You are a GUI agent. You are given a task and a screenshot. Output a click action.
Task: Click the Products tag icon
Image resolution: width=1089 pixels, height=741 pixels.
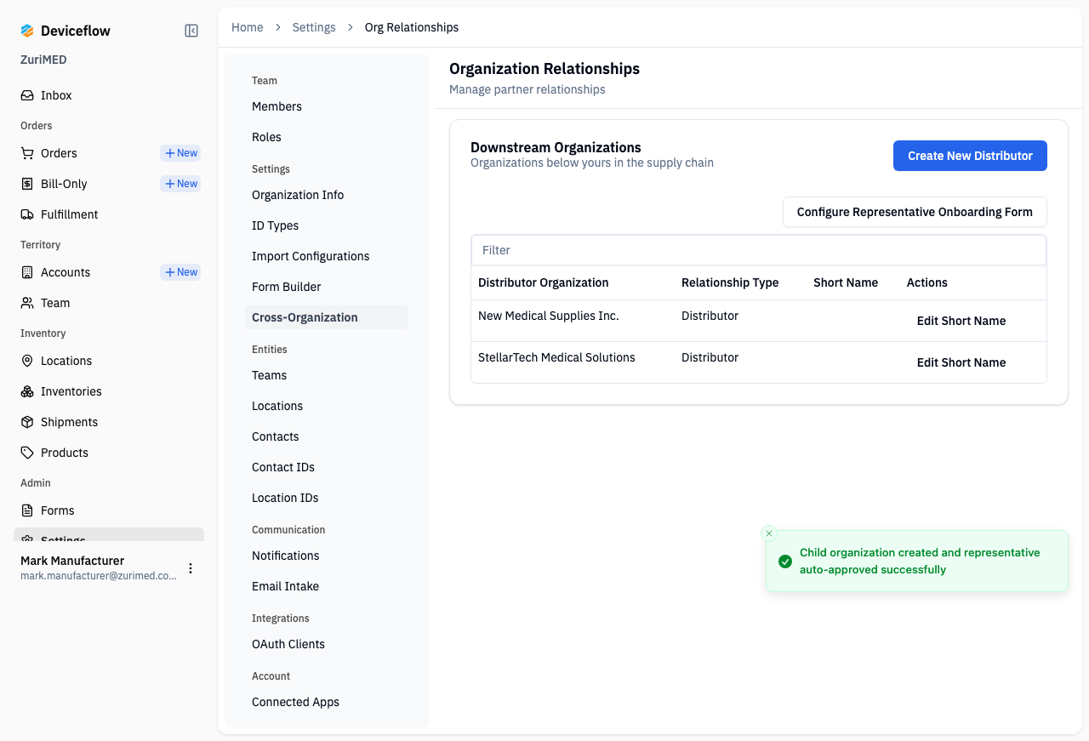[x=27, y=453]
